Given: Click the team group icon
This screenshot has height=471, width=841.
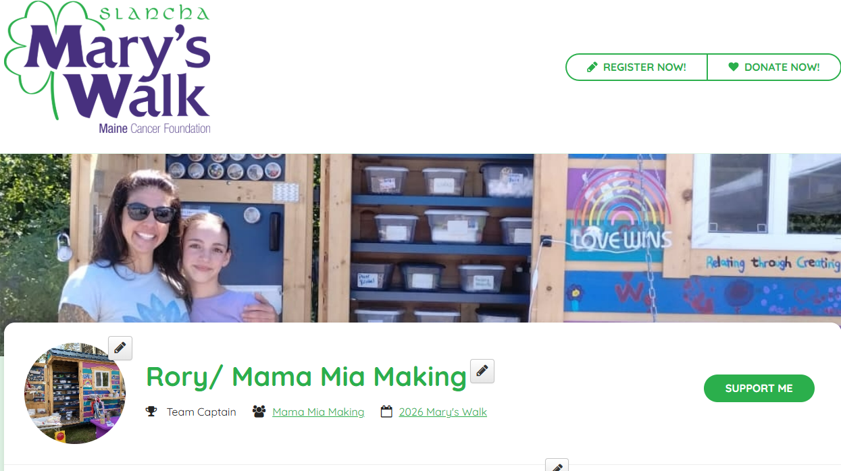Looking at the screenshot, I should [259, 412].
